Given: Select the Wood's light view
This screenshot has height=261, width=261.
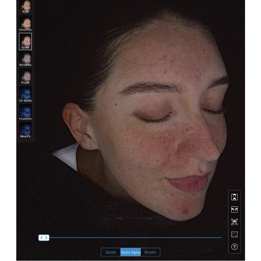Looking at the screenshot, I should point(25,130).
